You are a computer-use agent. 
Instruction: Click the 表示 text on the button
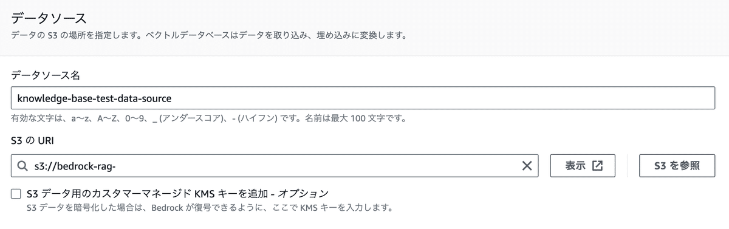point(575,166)
